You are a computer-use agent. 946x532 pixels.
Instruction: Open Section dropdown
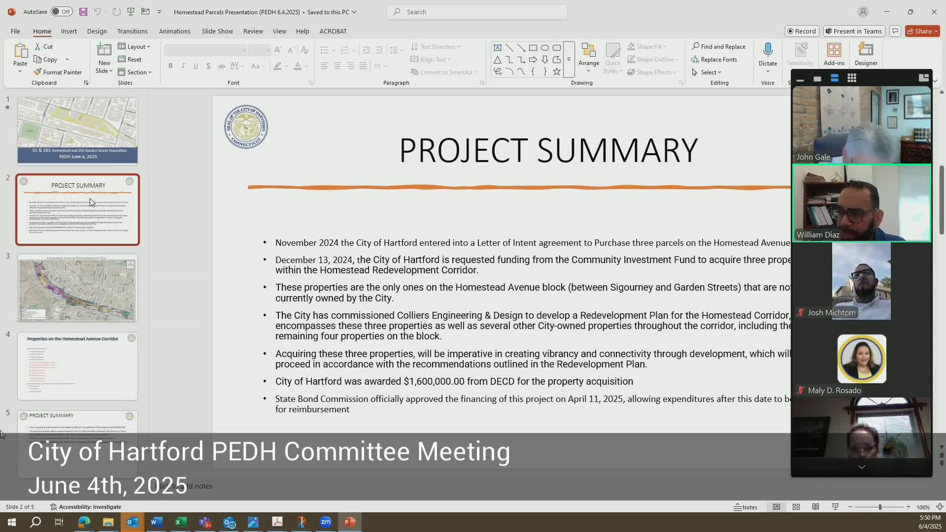click(135, 72)
